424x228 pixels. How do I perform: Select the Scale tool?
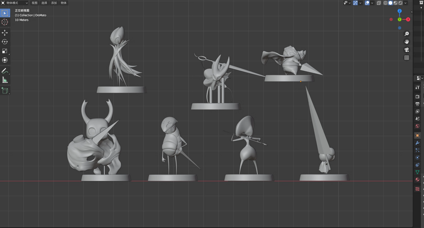[5, 51]
